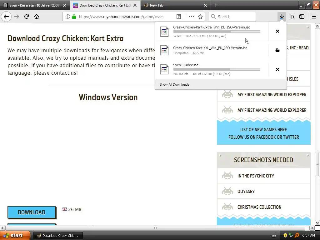Toggle Reader View in address bar
Screen dimensions: 320x240
178,17
